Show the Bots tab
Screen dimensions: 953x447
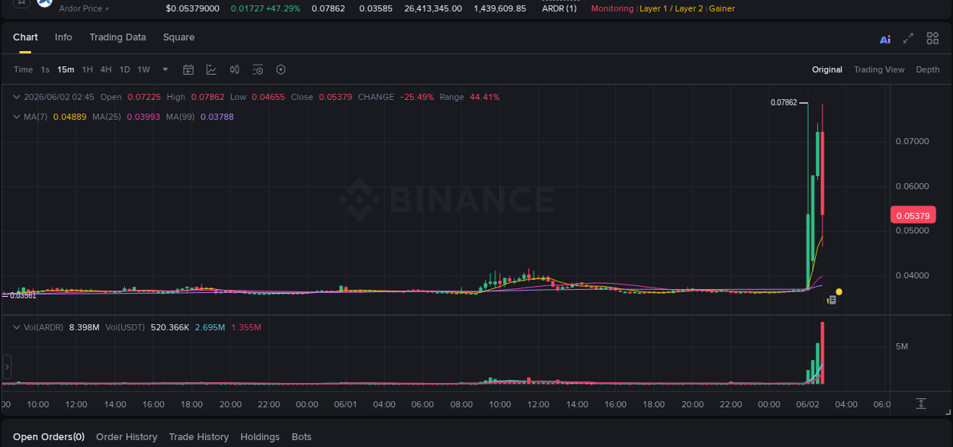(302, 437)
